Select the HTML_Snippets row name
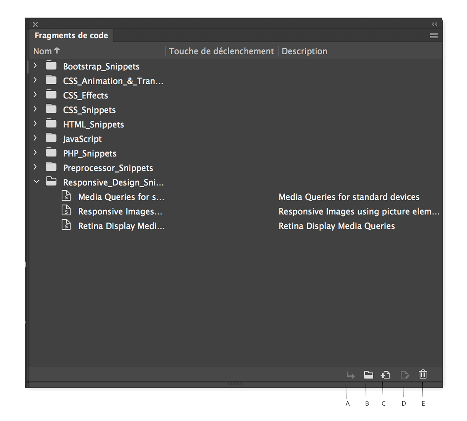The width and height of the screenshot is (467, 421). tap(93, 125)
